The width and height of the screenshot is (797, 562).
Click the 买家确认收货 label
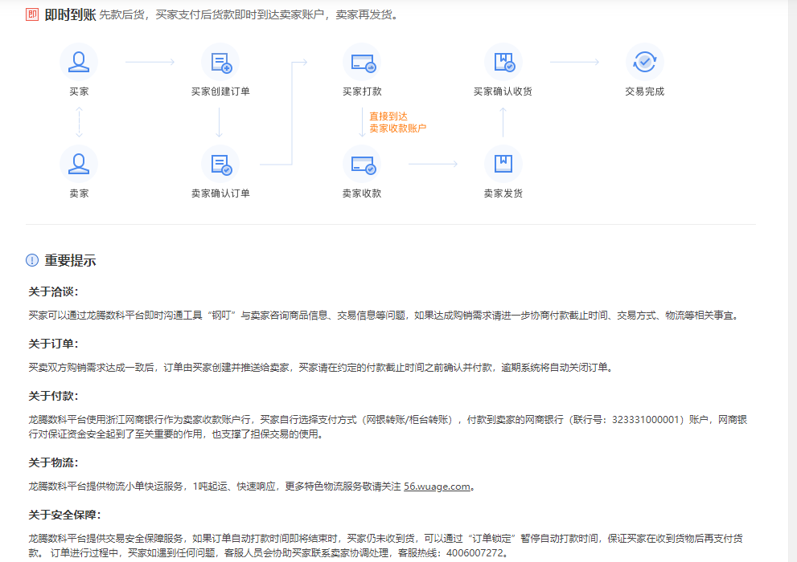[x=503, y=92]
